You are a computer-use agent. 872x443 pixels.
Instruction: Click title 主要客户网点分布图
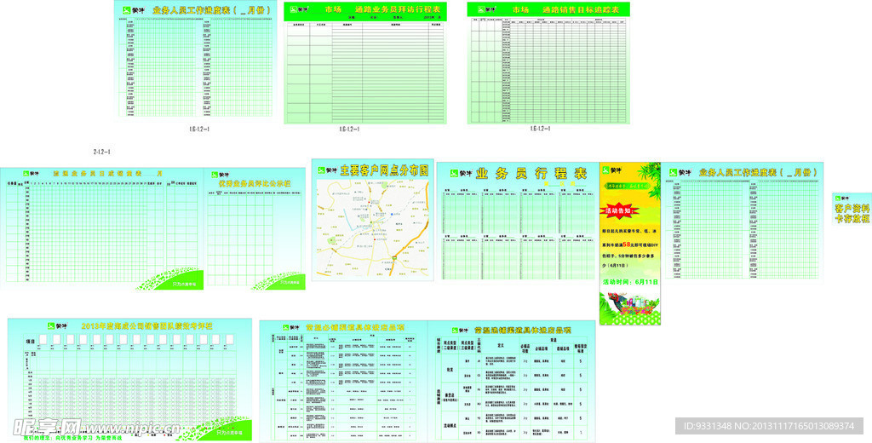(x=384, y=170)
